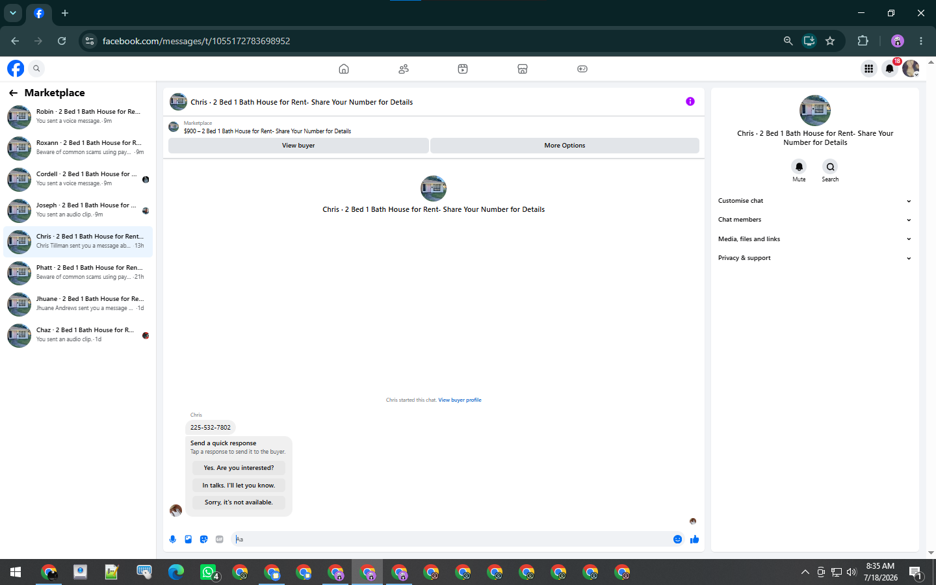Open Phatt's rental conversation
Viewport: 936px width, 585px height.
(78, 272)
